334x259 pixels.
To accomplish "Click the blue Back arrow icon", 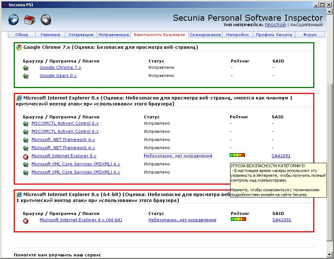I will (x=13, y=20).
